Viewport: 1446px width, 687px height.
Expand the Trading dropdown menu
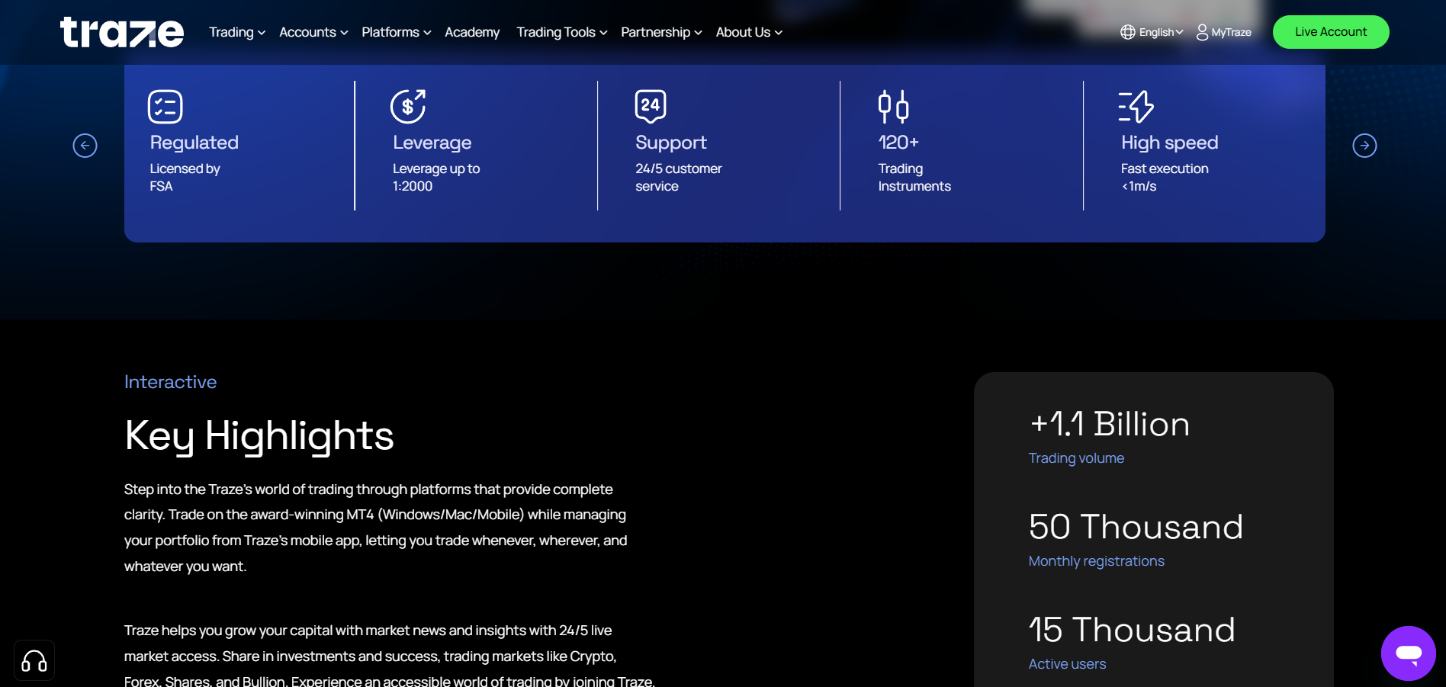(237, 32)
